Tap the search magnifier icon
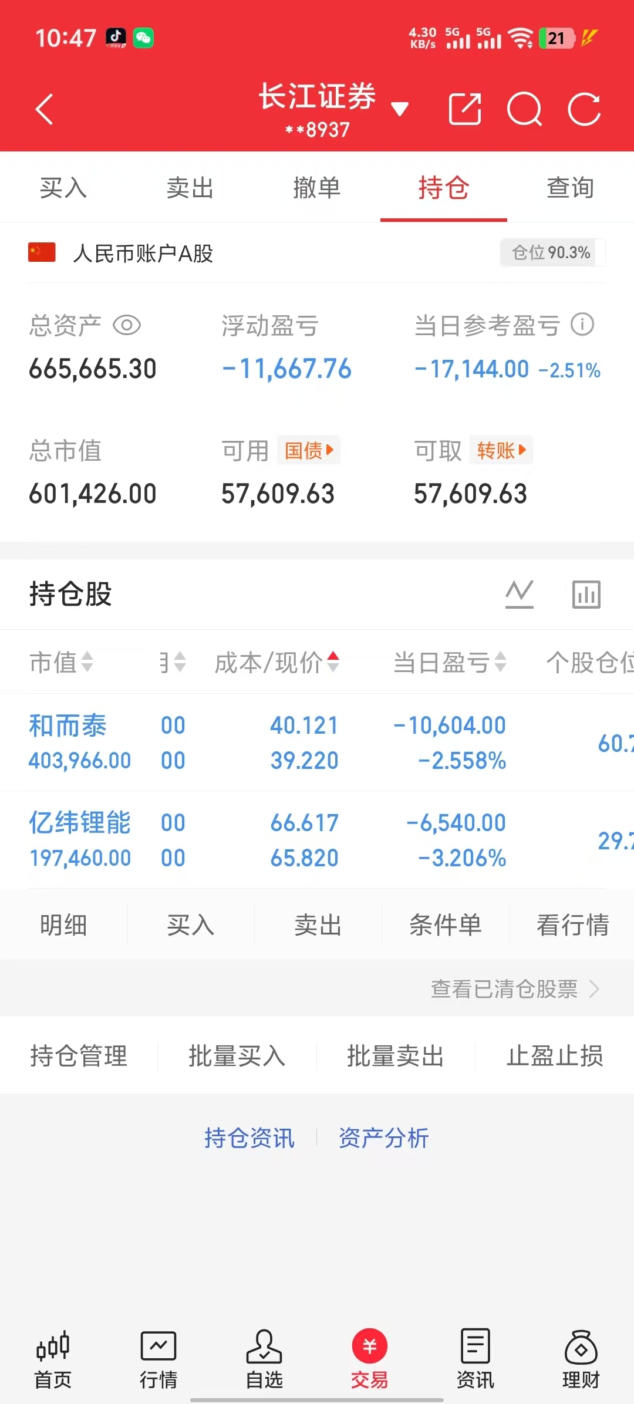 pyautogui.click(x=524, y=109)
